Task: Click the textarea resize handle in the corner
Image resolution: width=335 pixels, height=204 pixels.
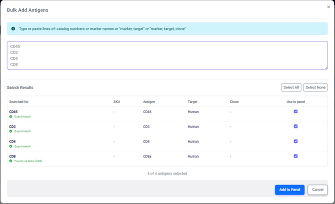Action: click(326, 67)
